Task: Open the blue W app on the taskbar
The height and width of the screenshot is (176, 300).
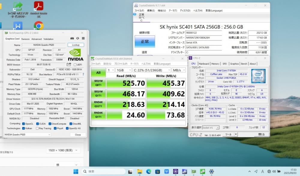Action: (x=166, y=171)
